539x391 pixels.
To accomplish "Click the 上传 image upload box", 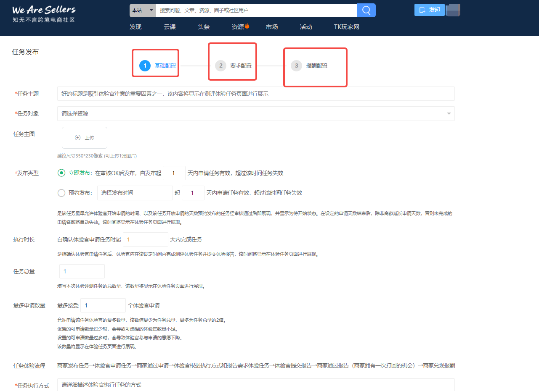I will coord(85,138).
